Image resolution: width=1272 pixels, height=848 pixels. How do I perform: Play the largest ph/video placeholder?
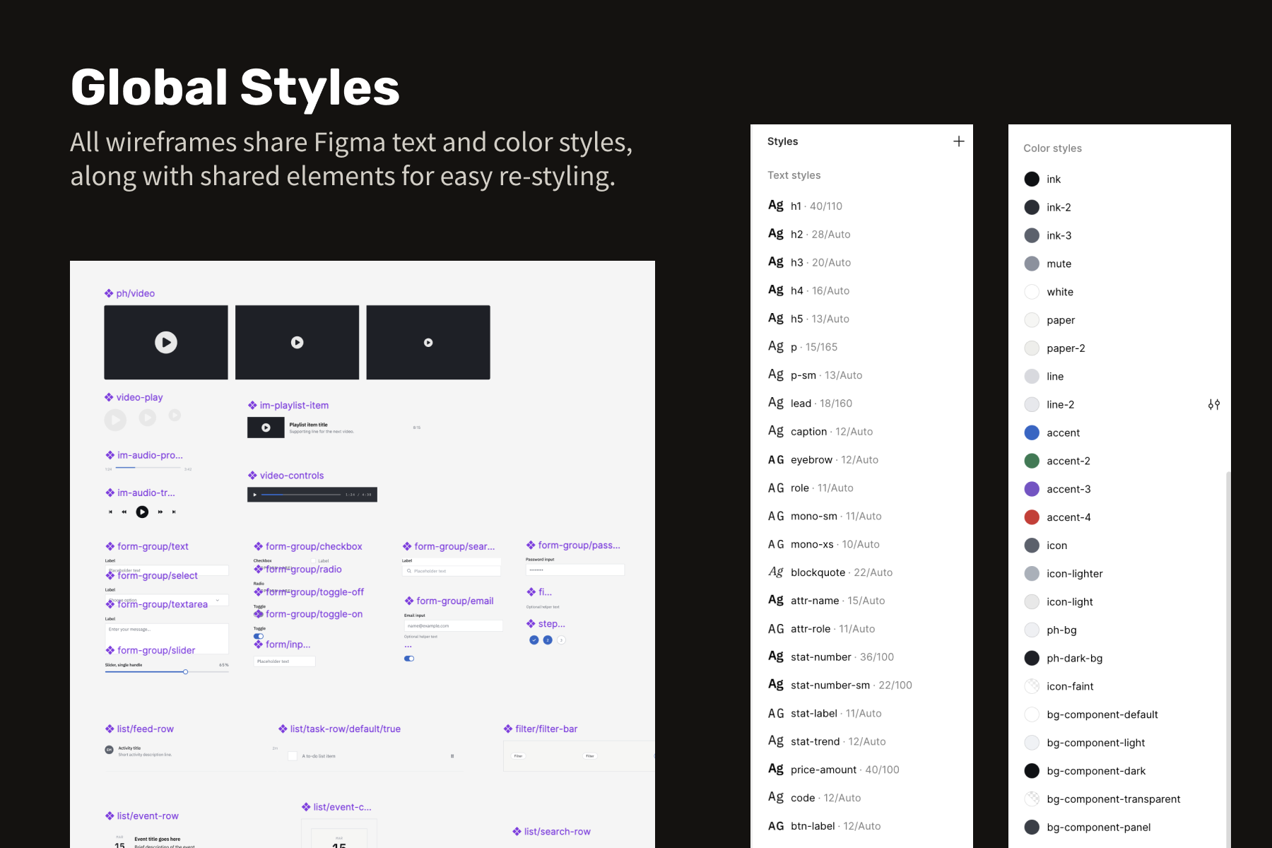click(166, 343)
